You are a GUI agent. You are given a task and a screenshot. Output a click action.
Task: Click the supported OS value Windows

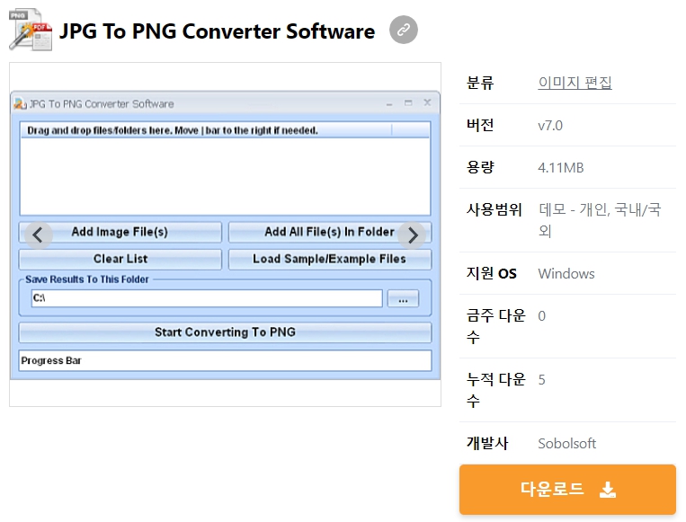click(566, 274)
